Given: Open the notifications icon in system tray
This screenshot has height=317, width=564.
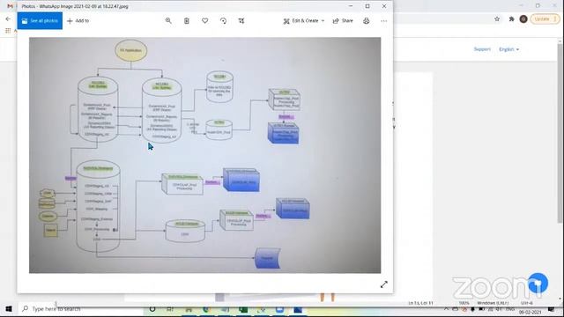Looking at the screenshot, I should [552, 309].
